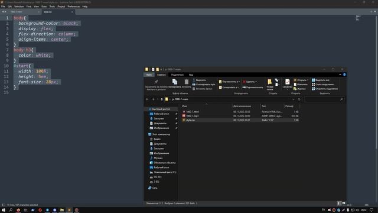
Task: Open the Move to (Переместить в) dropdown
Action: tap(229, 82)
